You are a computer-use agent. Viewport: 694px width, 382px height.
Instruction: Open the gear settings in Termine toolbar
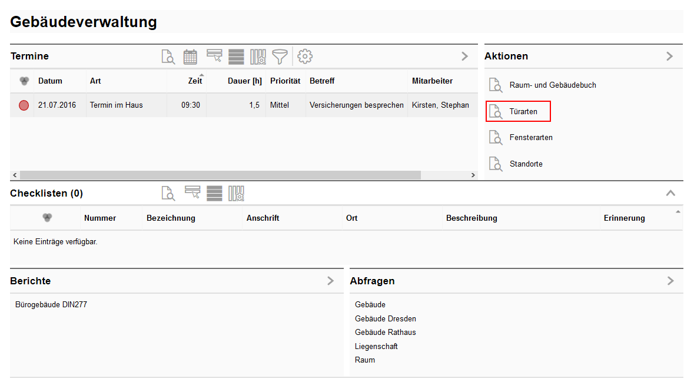pyautogui.click(x=305, y=57)
